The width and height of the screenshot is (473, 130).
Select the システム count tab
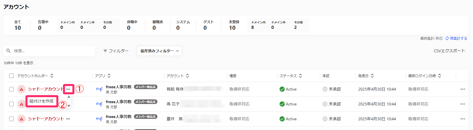pyautogui.click(x=183, y=25)
